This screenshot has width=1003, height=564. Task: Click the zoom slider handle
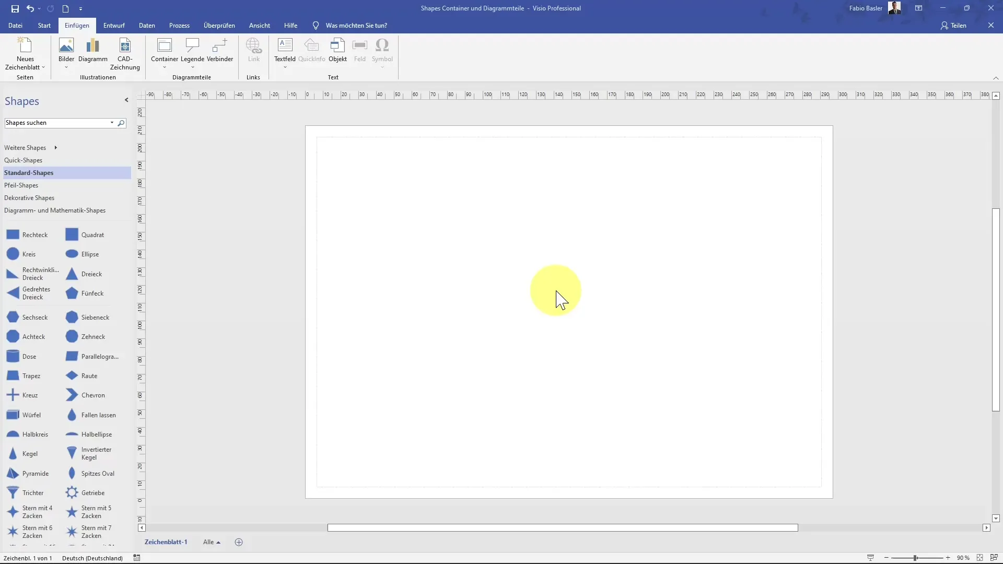[x=915, y=558]
